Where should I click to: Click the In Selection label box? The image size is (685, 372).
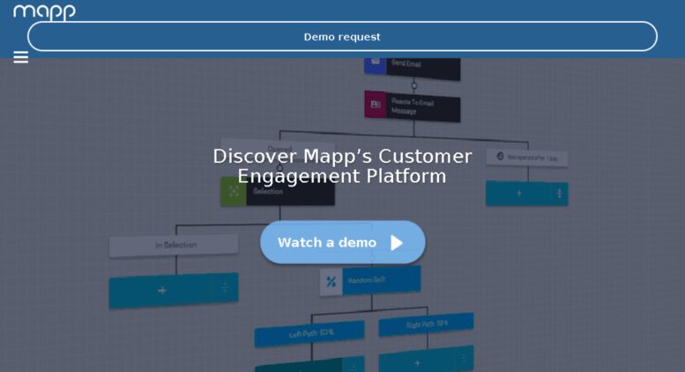click(x=174, y=245)
